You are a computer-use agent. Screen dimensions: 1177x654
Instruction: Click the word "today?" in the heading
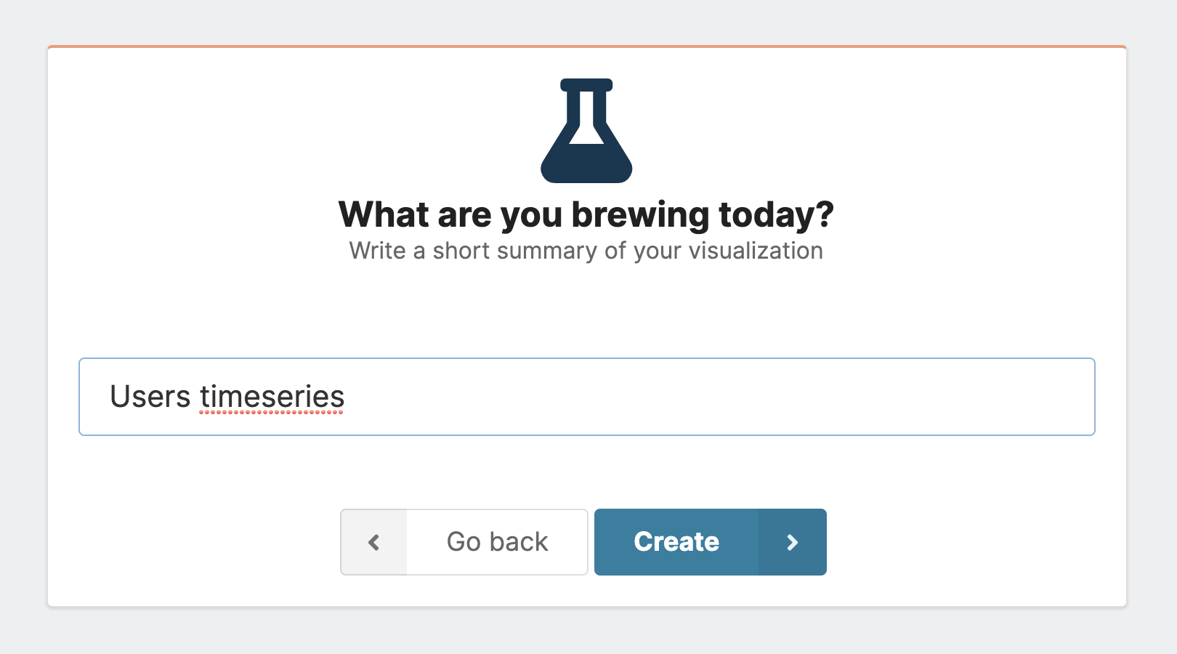[776, 215]
